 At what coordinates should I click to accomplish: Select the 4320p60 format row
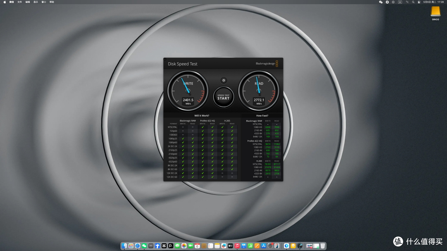202,161
